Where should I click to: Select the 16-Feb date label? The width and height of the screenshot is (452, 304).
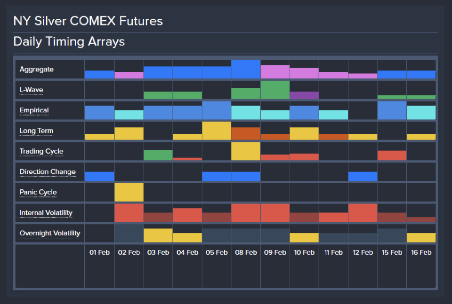coord(421,252)
